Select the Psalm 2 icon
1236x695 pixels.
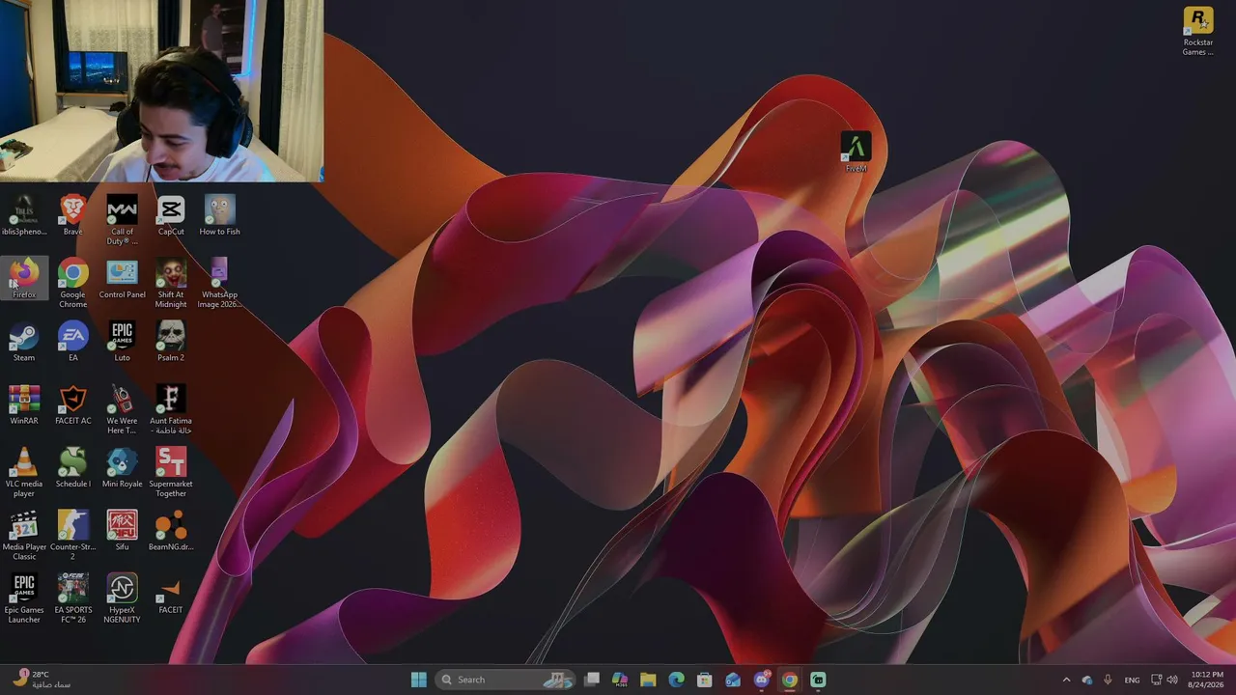click(x=171, y=343)
